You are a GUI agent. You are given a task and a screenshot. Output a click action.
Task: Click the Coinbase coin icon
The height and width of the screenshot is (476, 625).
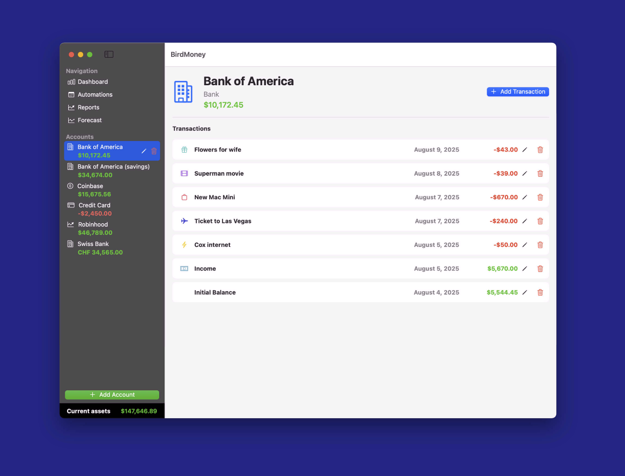[x=70, y=186]
